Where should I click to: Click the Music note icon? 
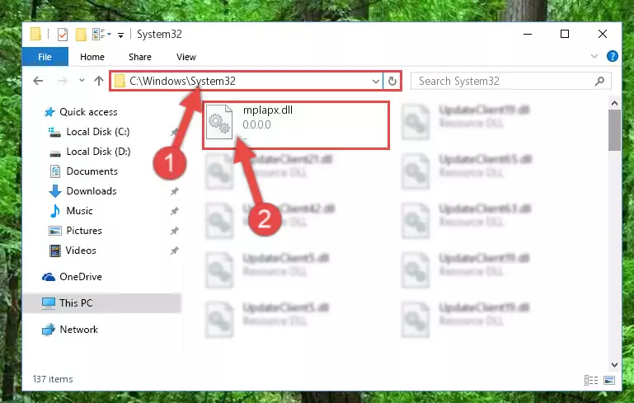tap(55, 211)
